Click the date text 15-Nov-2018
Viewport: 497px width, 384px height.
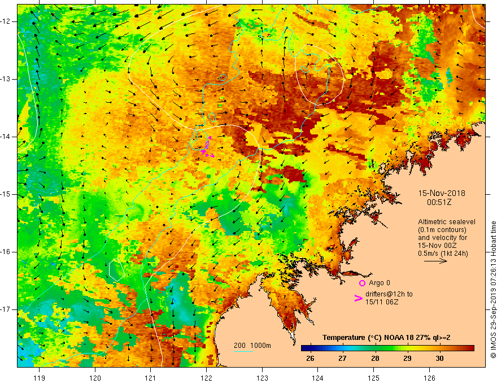click(x=442, y=193)
